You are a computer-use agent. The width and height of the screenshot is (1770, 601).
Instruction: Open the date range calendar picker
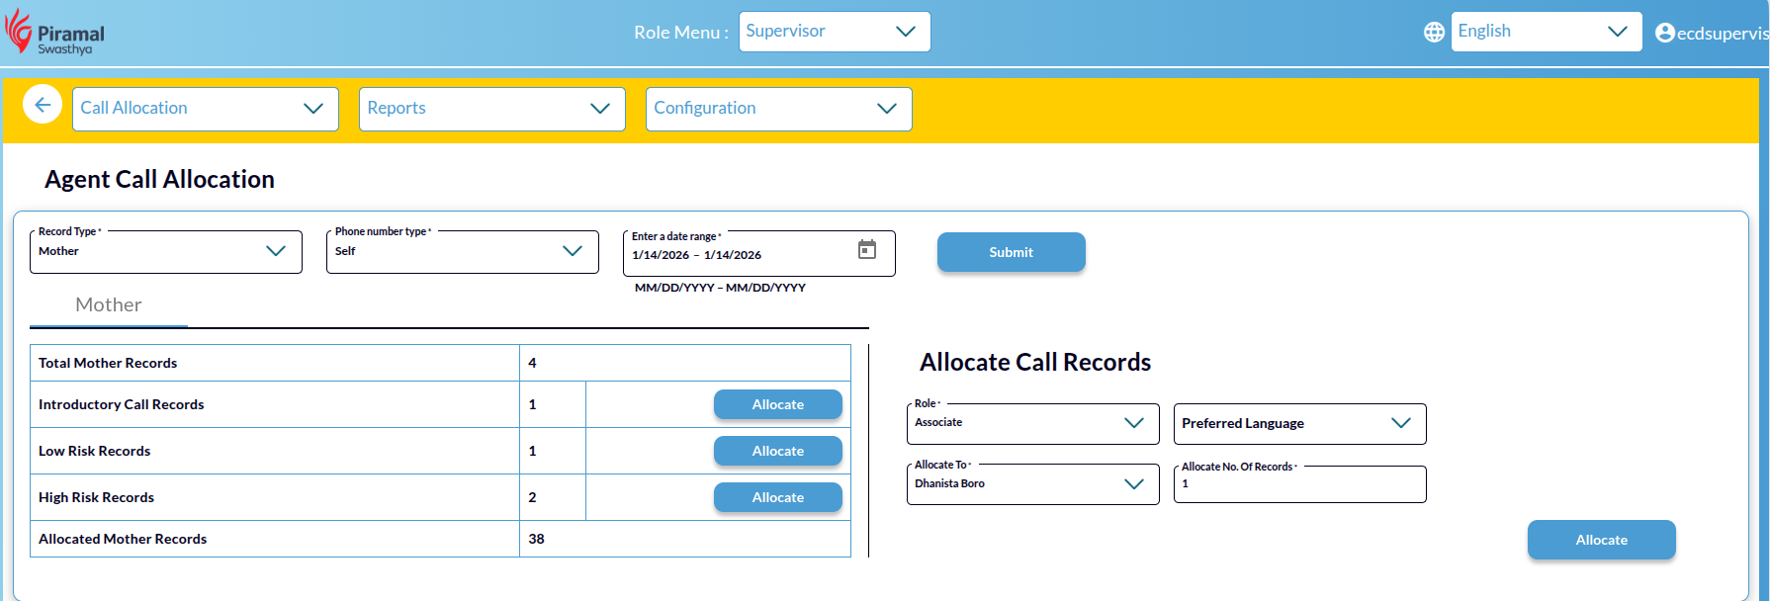point(866,250)
